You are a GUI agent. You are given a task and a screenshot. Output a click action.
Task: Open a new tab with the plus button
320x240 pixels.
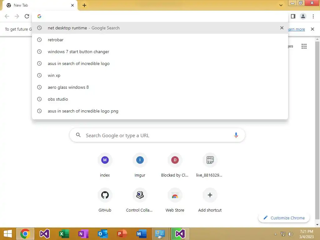(x=84, y=5)
